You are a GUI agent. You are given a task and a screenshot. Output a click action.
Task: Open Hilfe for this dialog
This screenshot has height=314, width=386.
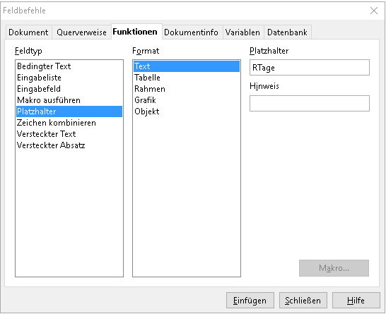pos(356,301)
